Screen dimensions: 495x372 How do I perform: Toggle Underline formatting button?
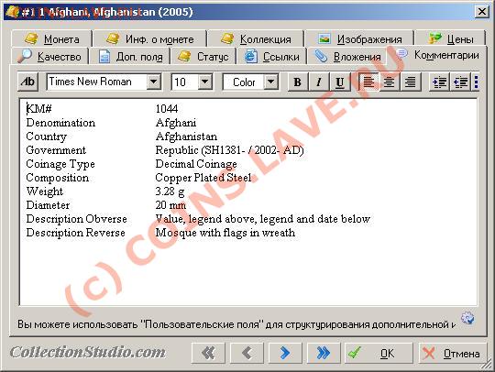pyautogui.click(x=340, y=82)
